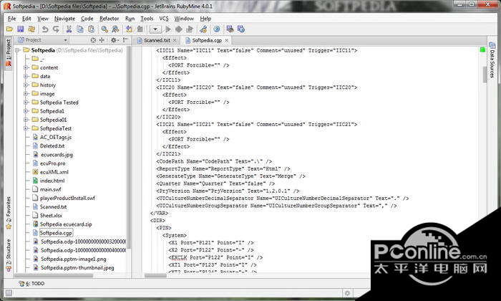Viewport: 501px width, 301px height.
Task: Click the Run with coverage icon
Action: pyautogui.click(x=190, y=29)
